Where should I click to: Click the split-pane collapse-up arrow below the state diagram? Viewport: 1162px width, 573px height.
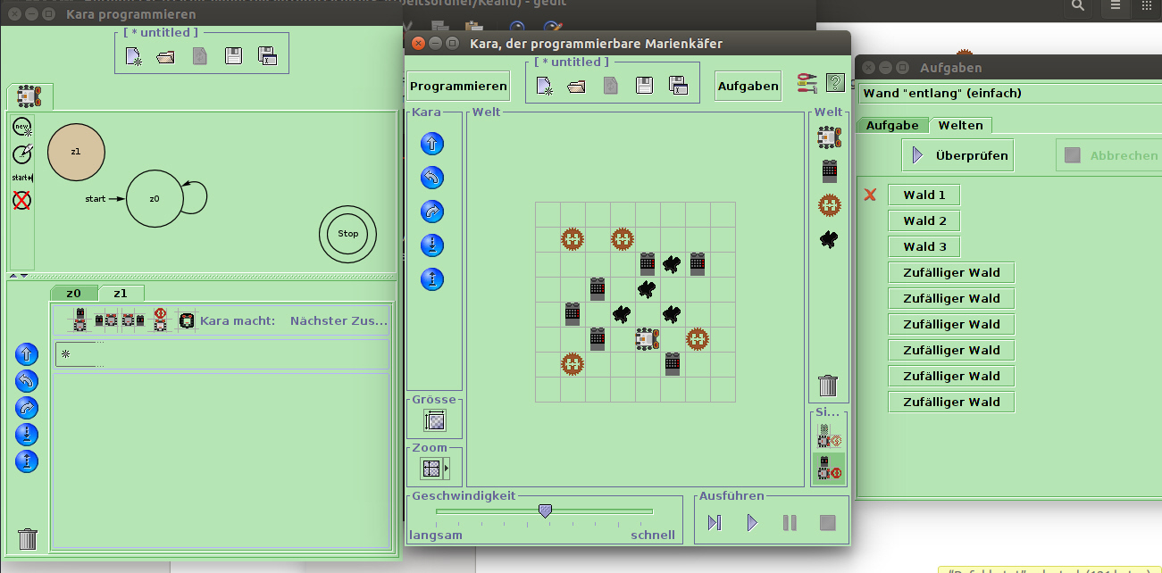coord(13,276)
